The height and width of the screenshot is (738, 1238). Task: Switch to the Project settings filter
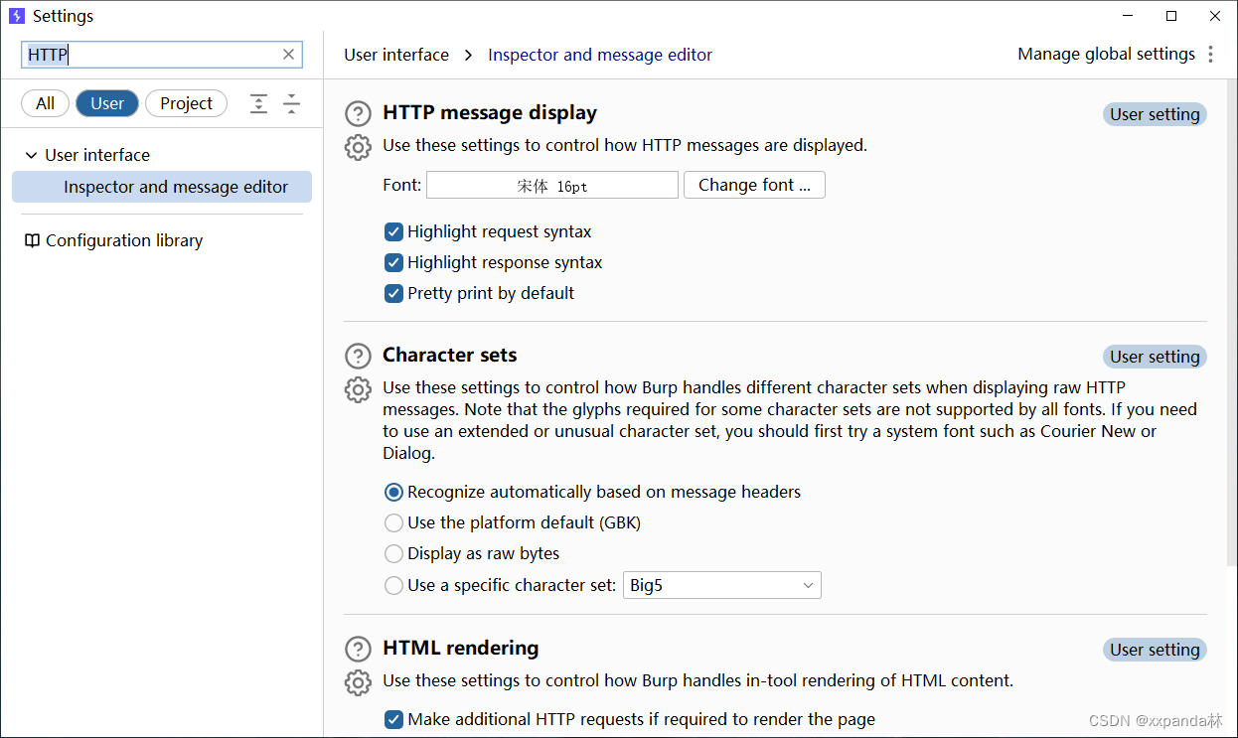[186, 103]
